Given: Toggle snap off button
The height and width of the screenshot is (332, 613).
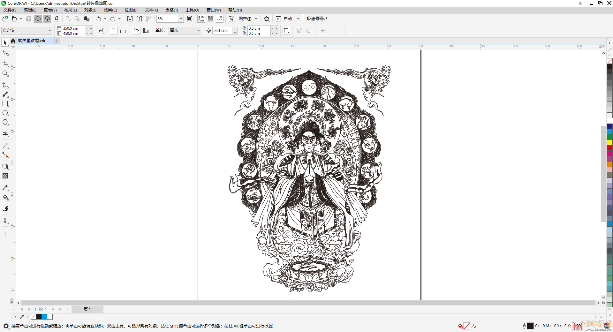Looking at the screenshot, I should coord(231,19).
